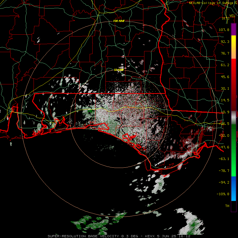Click the -78.7 velocity scale label
The image size is (238, 238).
224,171
